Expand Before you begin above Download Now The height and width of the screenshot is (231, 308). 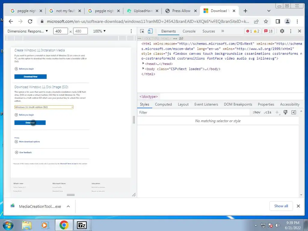(x=24, y=69)
